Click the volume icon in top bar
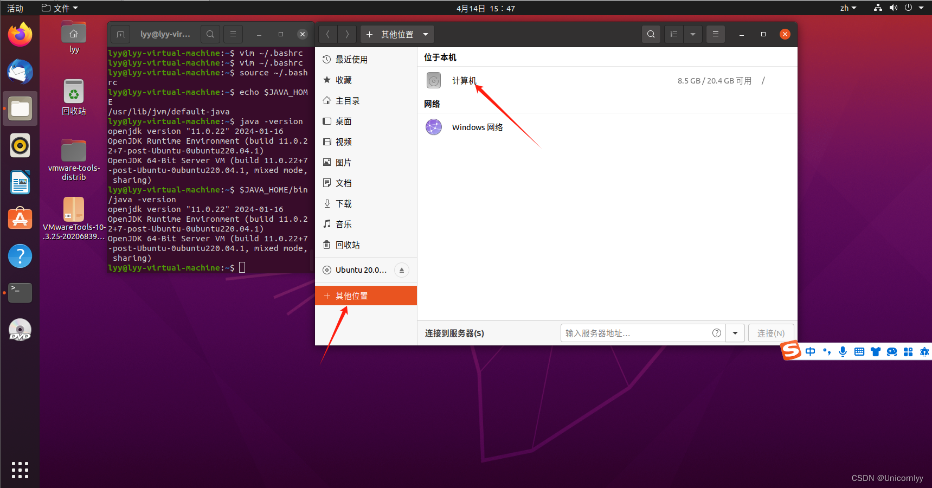The image size is (932, 488). coord(894,8)
